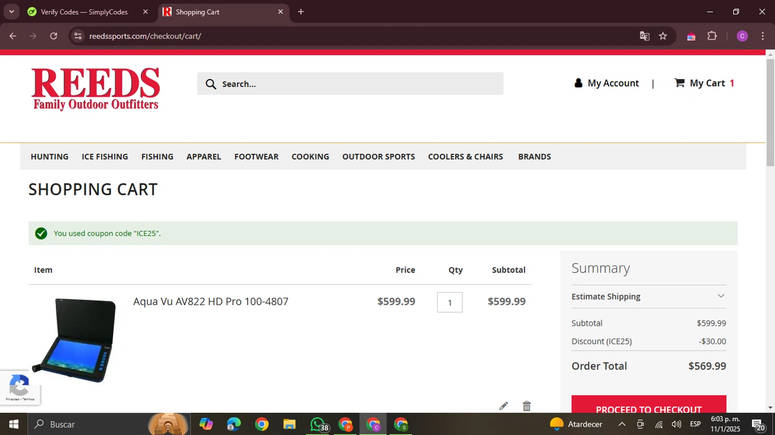Close the Verify Codes tab
775x435 pixels.
pyautogui.click(x=145, y=12)
